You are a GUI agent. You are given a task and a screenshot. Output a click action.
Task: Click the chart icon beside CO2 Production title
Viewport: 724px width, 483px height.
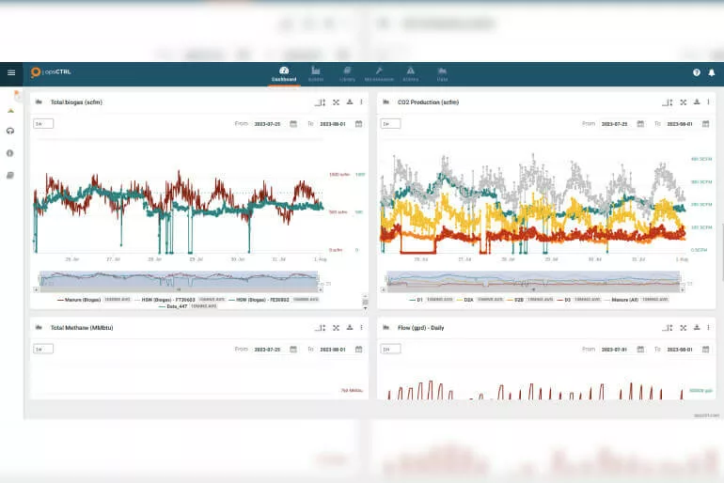point(386,101)
